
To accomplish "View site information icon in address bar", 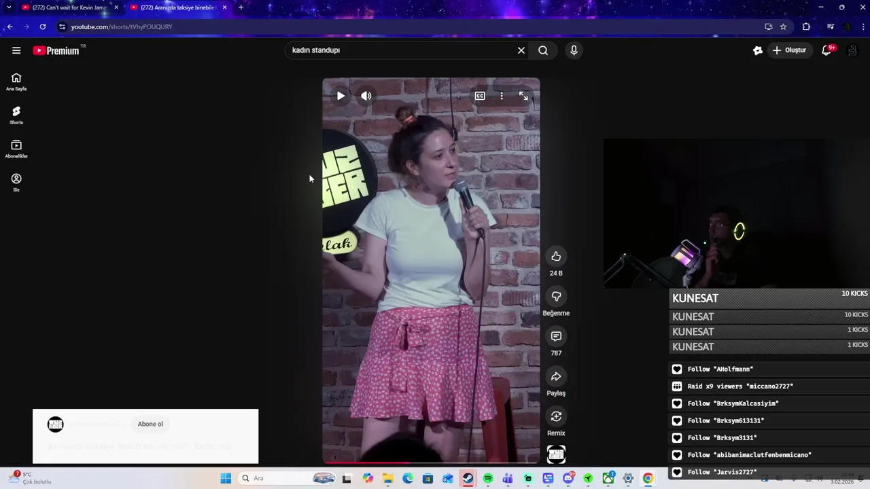I will pyautogui.click(x=62, y=26).
